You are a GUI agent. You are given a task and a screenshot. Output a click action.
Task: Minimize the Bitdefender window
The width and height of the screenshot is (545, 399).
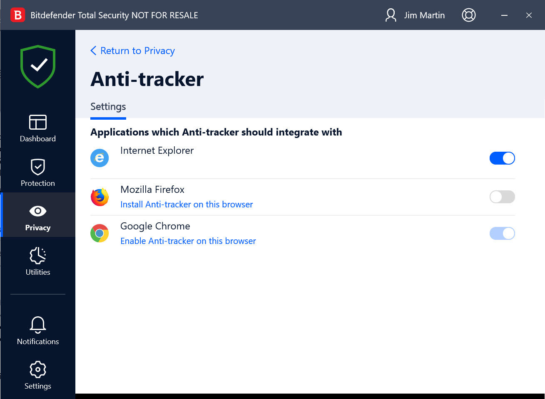pyautogui.click(x=504, y=15)
